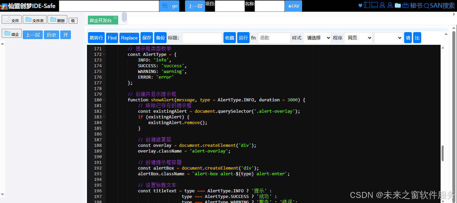Click the sidebar scroll-down arrow at bottom-left
The width and height of the screenshot is (457, 203).
pos(3,194)
